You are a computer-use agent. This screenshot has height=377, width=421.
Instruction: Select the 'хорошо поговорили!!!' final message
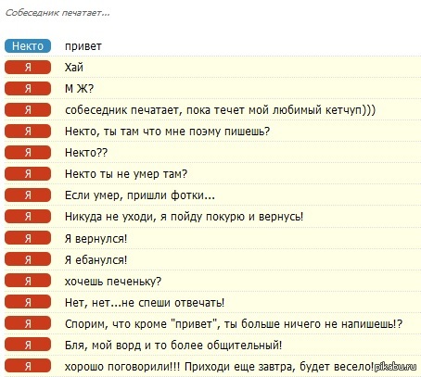pos(219,367)
